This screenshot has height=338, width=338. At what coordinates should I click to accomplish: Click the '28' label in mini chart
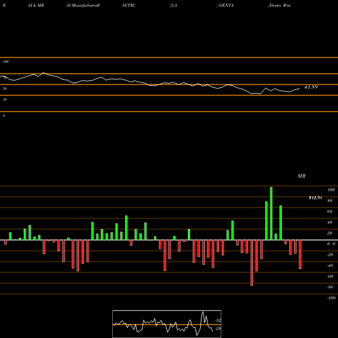click(218, 329)
